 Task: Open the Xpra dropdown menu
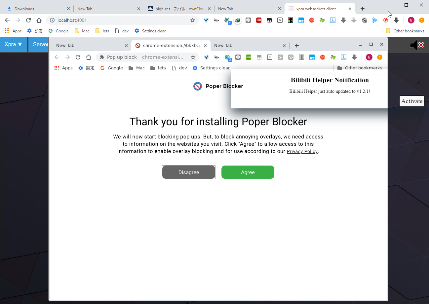tap(13, 45)
